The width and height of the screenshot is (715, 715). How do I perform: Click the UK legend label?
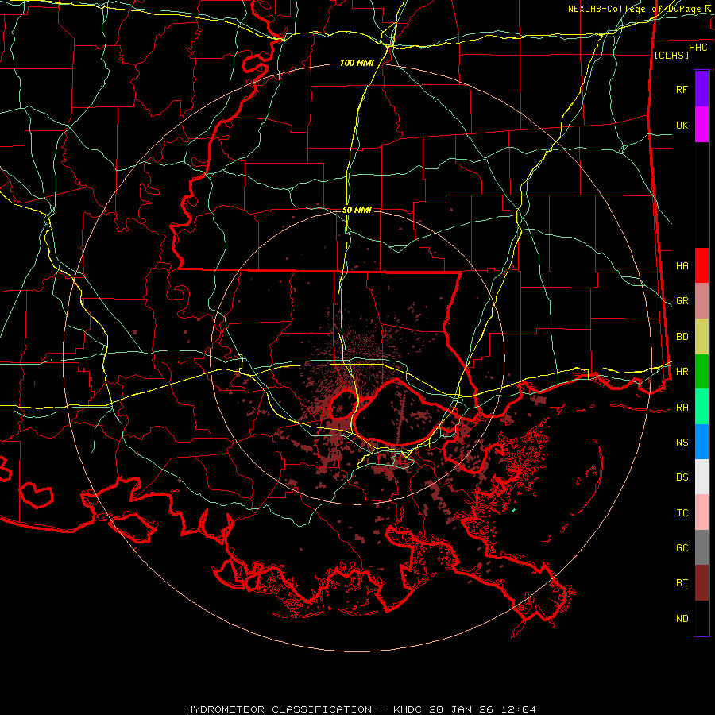coord(682,125)
